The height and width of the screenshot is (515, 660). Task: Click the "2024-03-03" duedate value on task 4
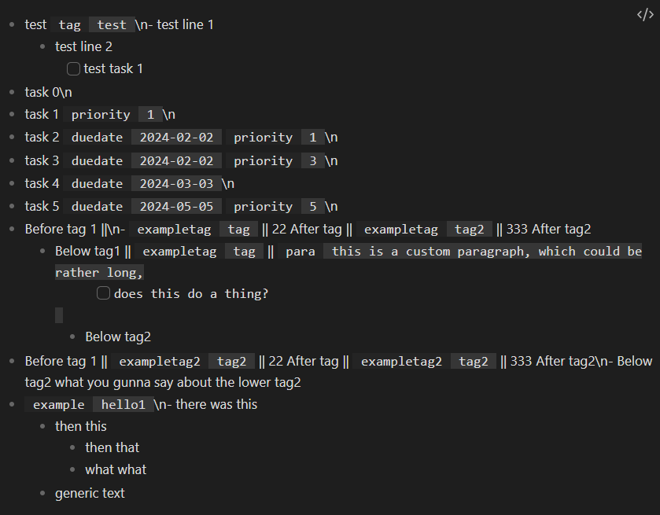(x=176, y=183)
